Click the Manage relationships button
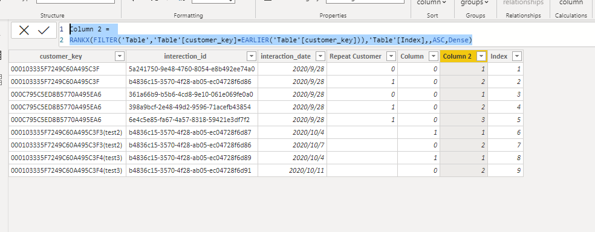595x232 pixels. 523,3
